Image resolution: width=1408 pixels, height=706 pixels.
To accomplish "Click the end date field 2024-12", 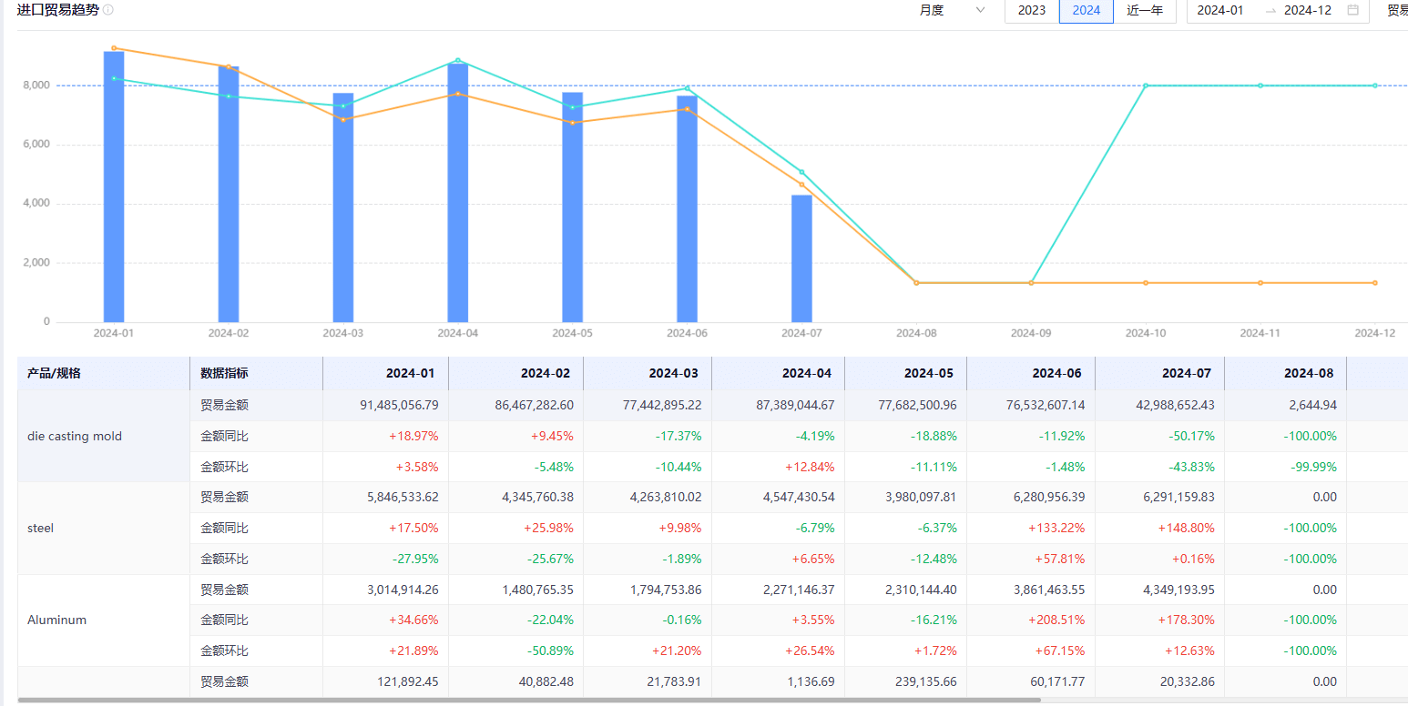I will pyautogui.click(x=1308, y=10).
